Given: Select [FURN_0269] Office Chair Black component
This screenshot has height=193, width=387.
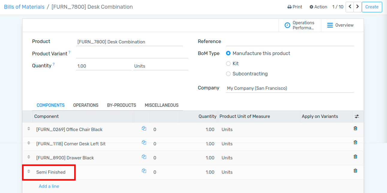Looking at the screenshot, I should coord(69,130).
